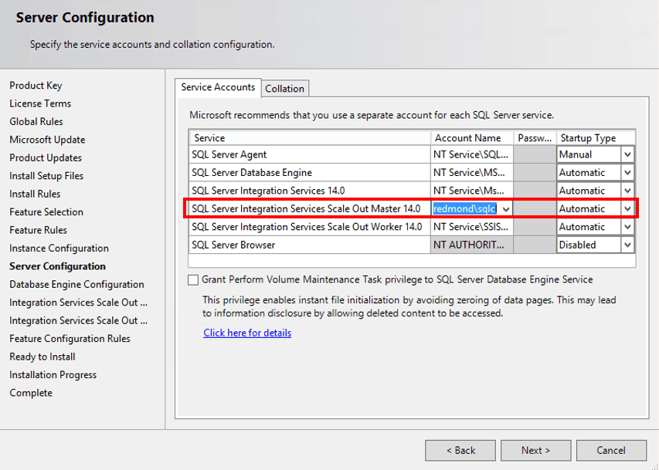Select the Service Accounts tab
The width and height of the screenshot is (659, 470).
click(218, 87)
